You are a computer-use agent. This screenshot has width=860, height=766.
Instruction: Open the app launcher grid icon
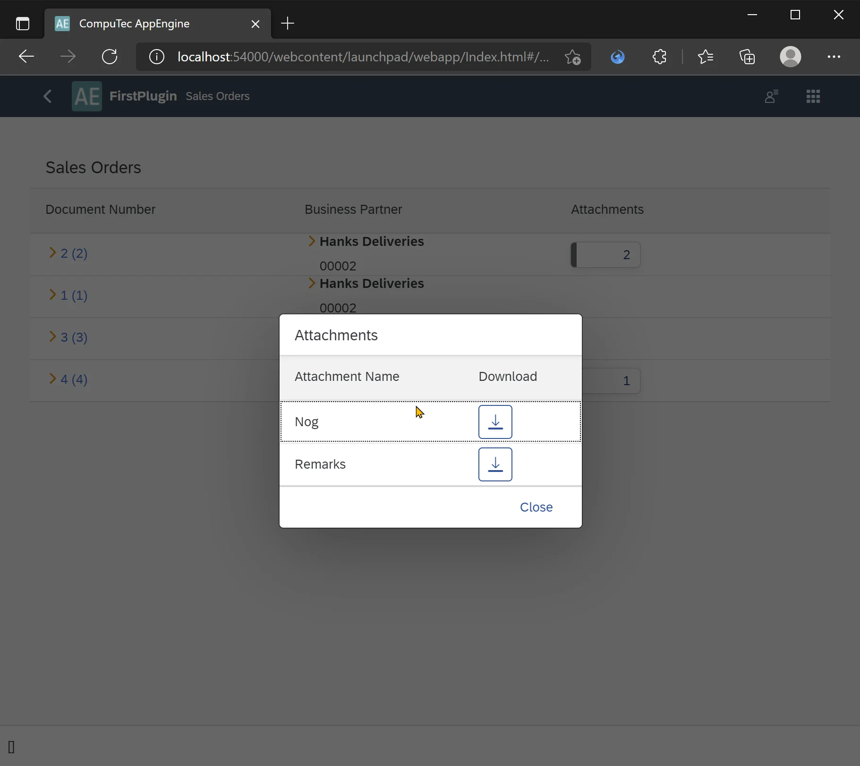[813, 96]
